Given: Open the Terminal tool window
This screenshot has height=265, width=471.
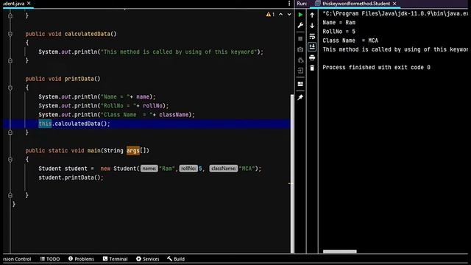Looking at the screenshot, I should point(115,259).
